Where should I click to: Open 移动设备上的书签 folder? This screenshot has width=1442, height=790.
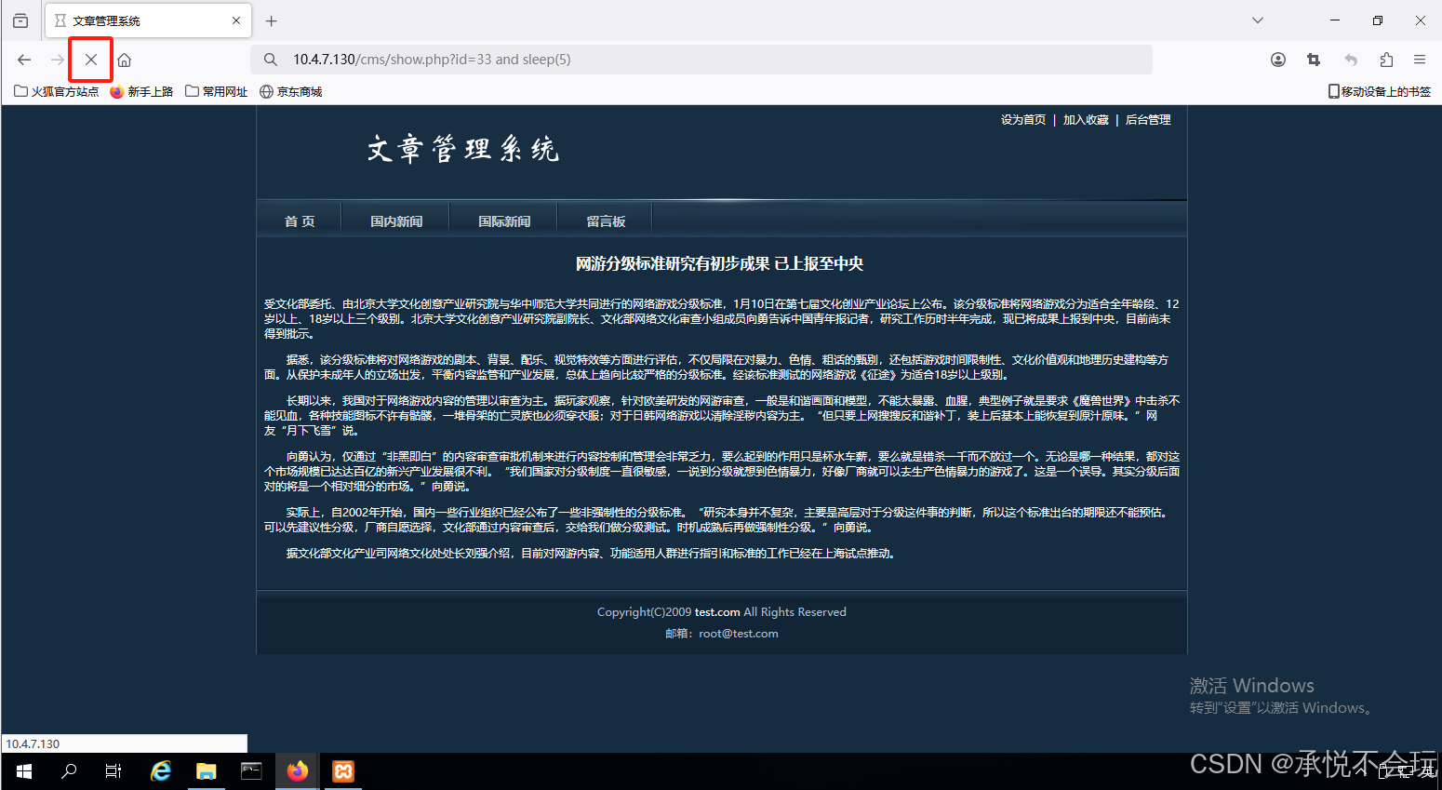[x=1380, y=91]
